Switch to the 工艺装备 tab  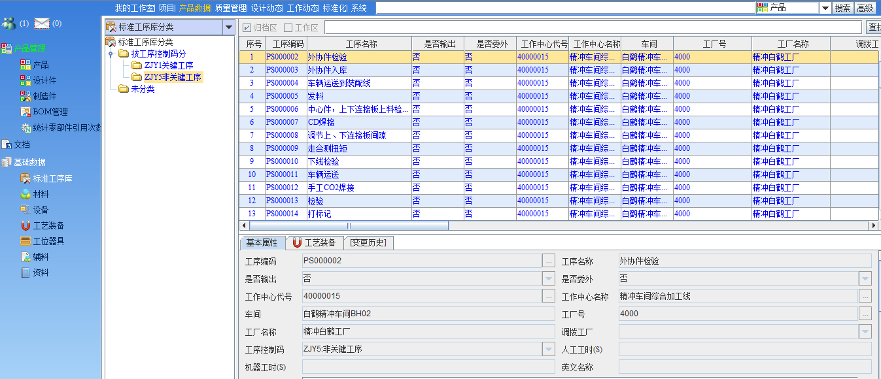(x=315, y=242)
